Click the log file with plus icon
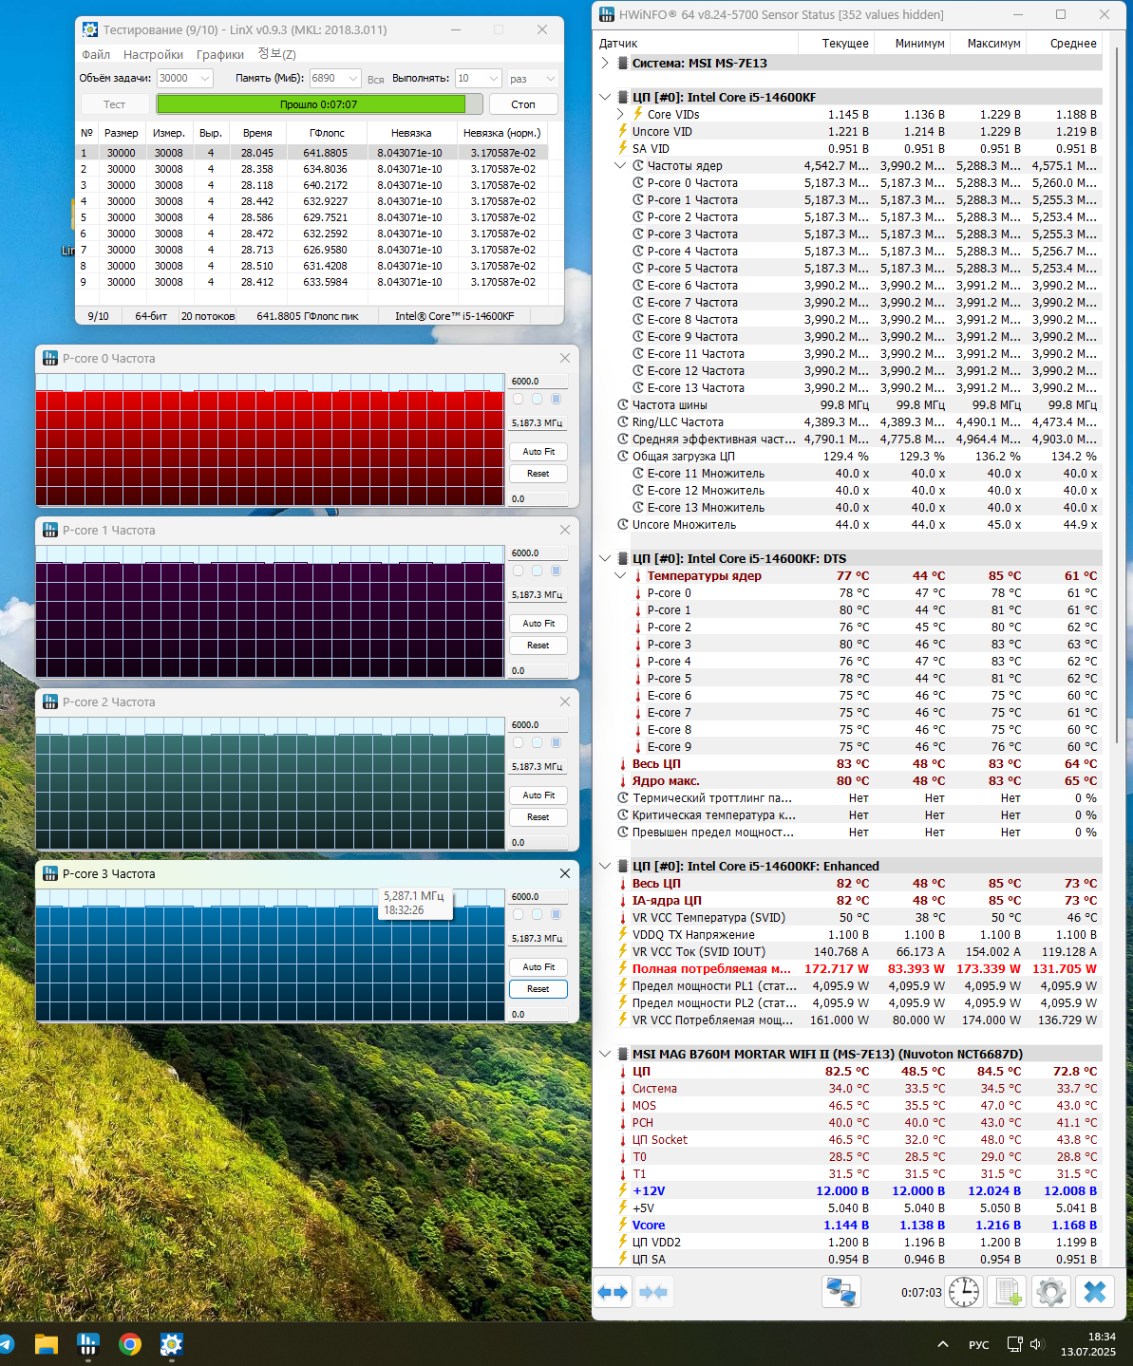1133x1366 pixels. (x=1008, y=1292)
